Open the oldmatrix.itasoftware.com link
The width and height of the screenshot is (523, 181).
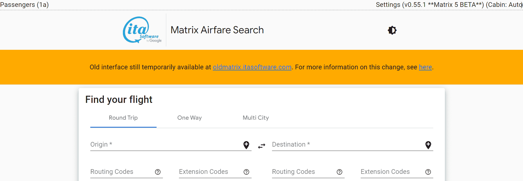click(252, 67)
